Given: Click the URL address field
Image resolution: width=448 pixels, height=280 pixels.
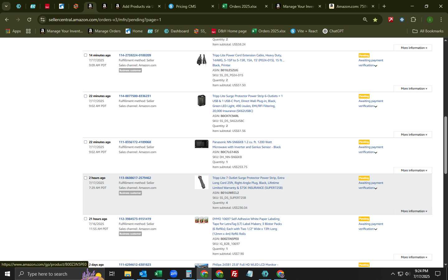Looking at the screenshot, I should coord(199,20).
